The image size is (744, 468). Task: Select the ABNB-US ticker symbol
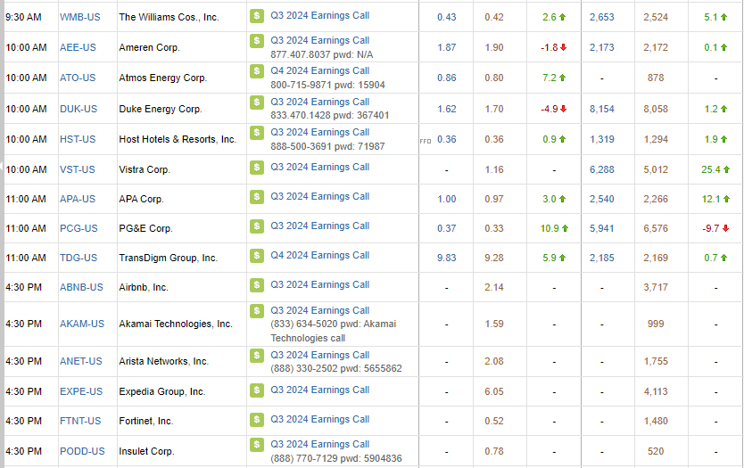81,287
